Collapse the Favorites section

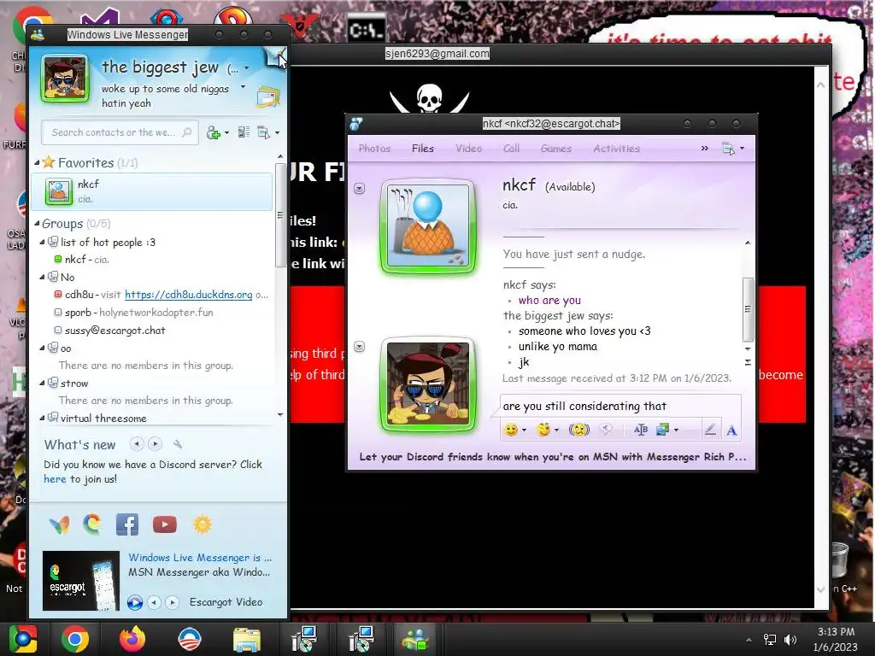pyautogui.click(x=37, y=163)
